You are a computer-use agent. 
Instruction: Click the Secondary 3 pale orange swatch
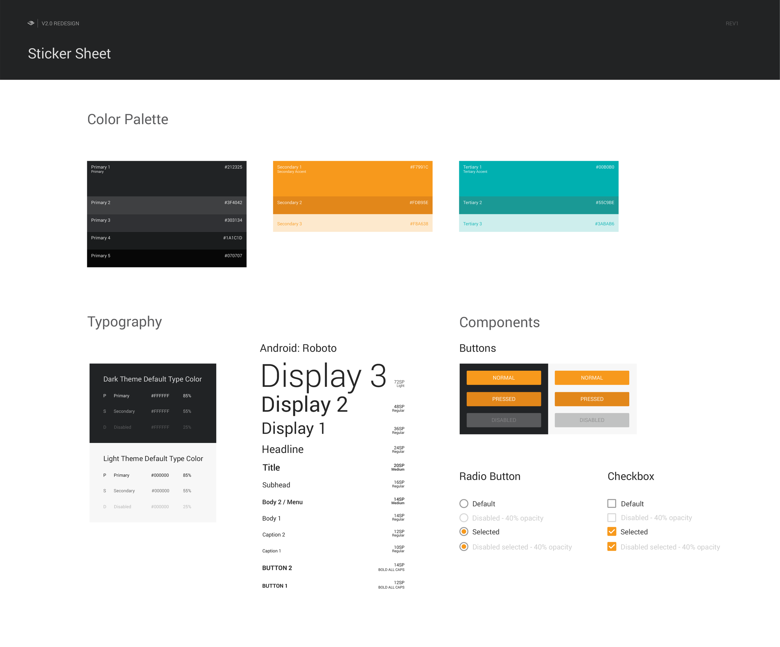(x=352, y=223)
